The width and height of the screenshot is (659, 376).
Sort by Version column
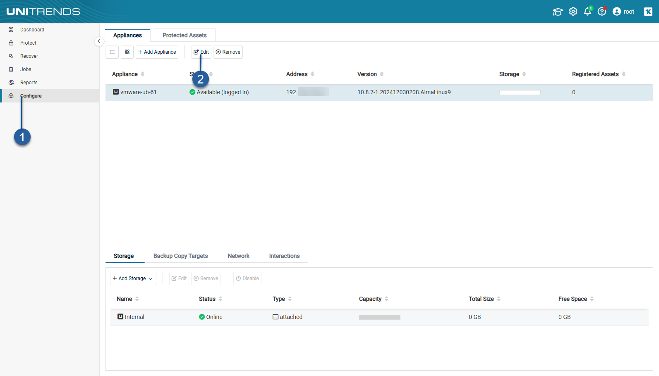coord(371,74)
